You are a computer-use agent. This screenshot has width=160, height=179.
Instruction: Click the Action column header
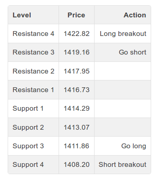point(135,15)
